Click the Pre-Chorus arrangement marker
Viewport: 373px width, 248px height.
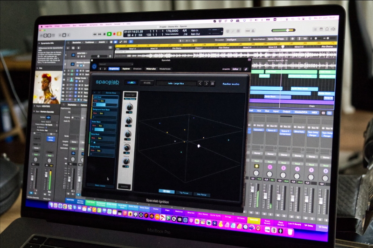[177, 48]
